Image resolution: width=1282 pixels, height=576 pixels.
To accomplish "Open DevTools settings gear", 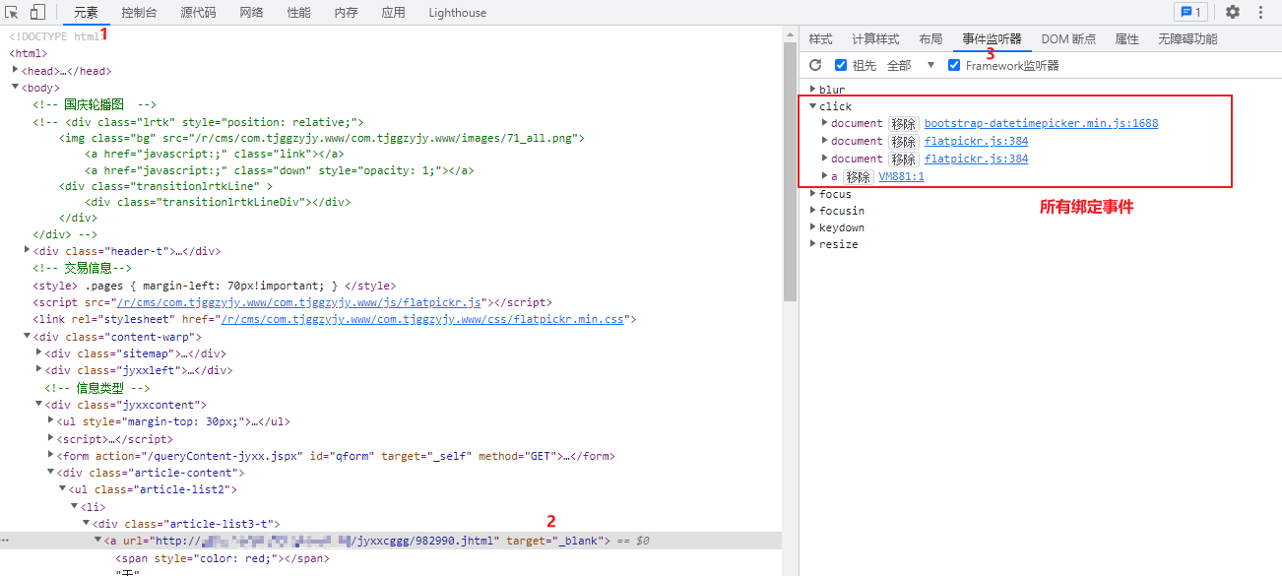I will pos(1233,13).
